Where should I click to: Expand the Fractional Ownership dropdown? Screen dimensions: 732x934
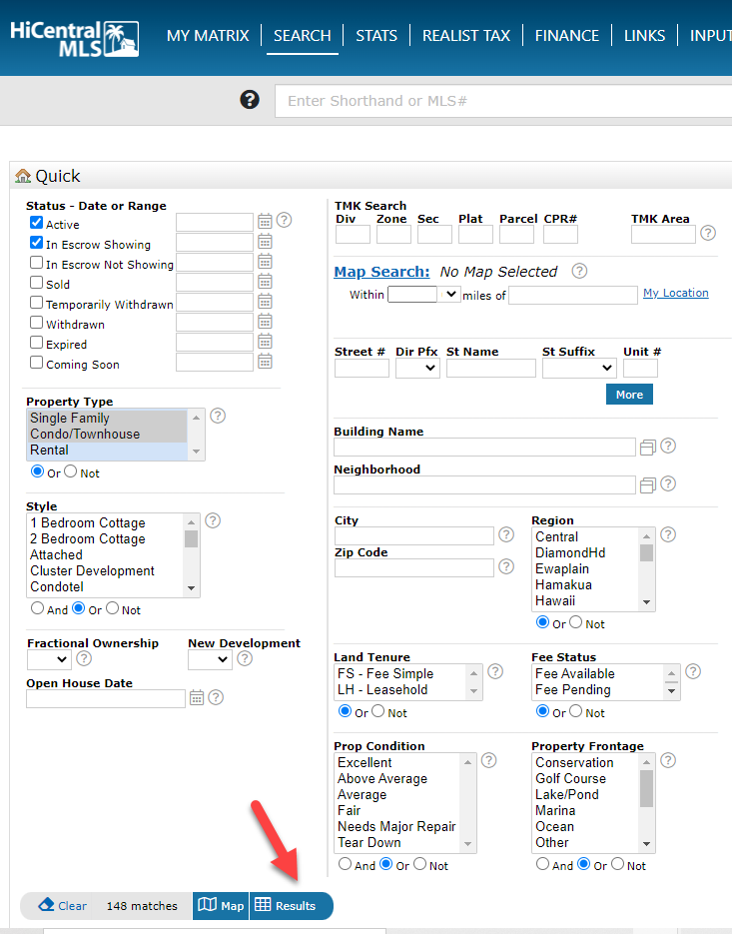(x=62, y=659)
